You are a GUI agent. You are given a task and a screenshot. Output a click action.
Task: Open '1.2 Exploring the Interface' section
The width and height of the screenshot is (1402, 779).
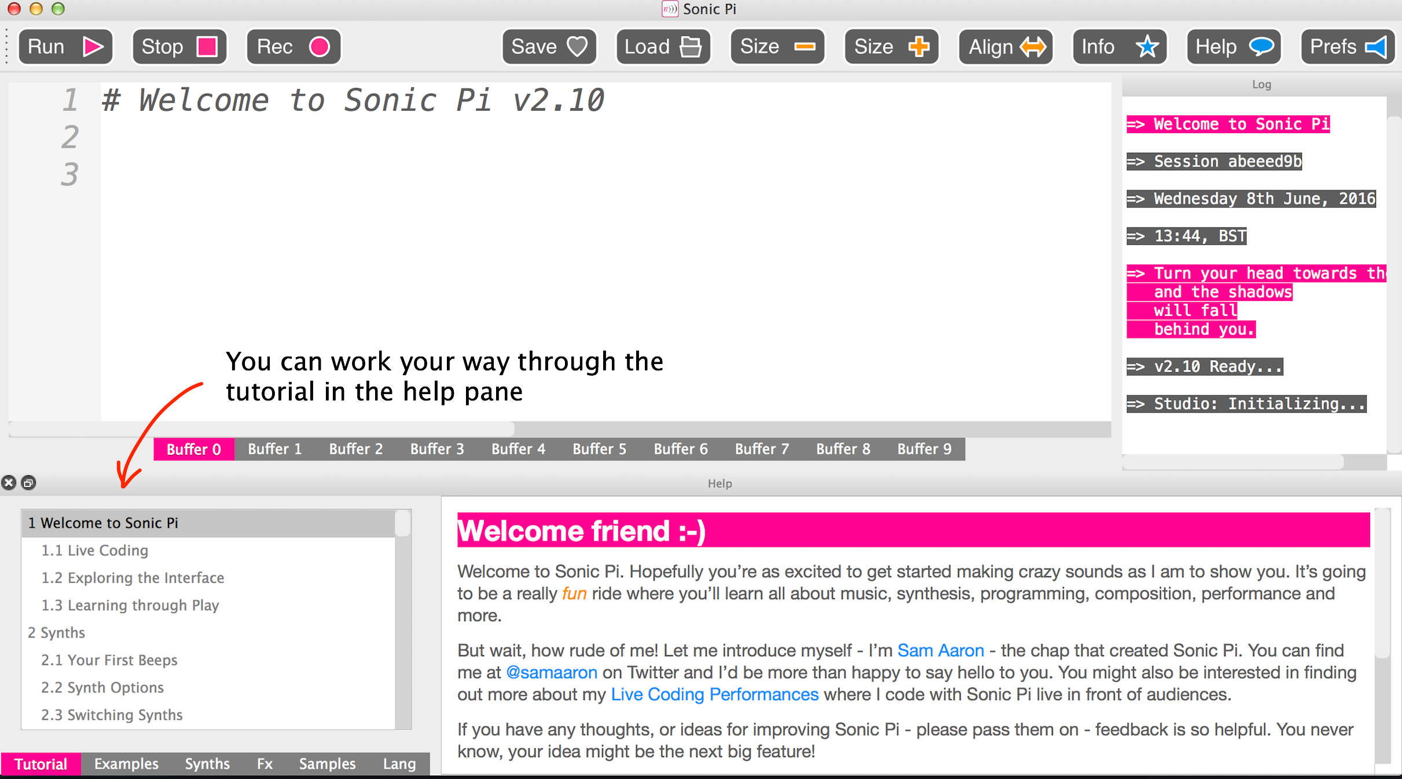click(x=208, y=578)
